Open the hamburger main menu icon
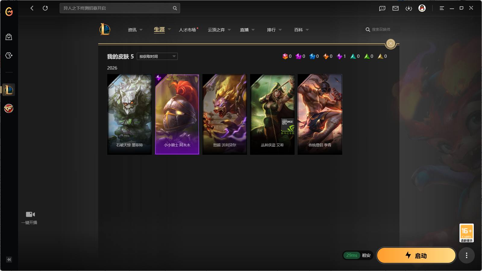The image size is (482, 271). (442, 8)
